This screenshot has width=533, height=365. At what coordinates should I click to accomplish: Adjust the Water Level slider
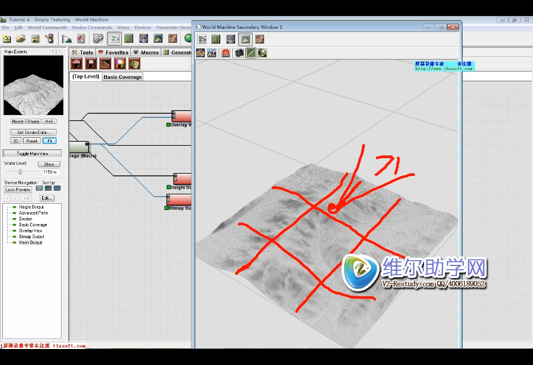click(21, 171)
